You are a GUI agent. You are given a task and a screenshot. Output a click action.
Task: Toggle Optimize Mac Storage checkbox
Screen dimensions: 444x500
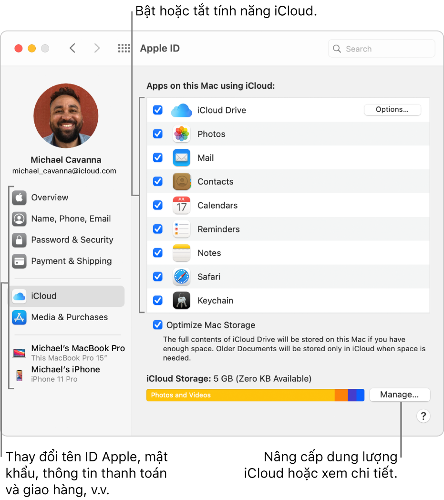(158, 325)
